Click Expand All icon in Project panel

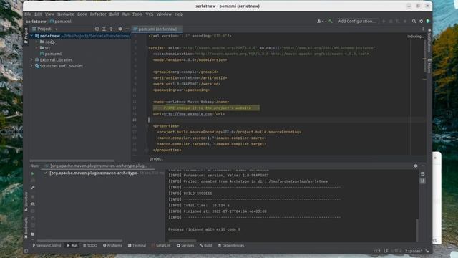pyautogui.click(x=104, y=29)
